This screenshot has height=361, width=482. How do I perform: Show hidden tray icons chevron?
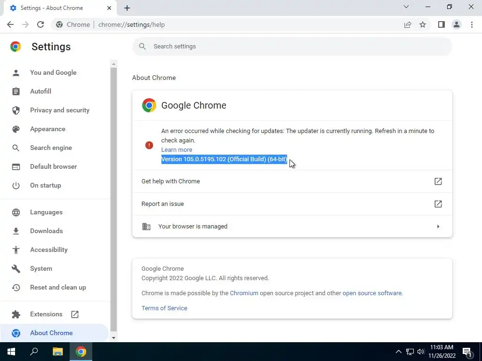pos(398,352)
